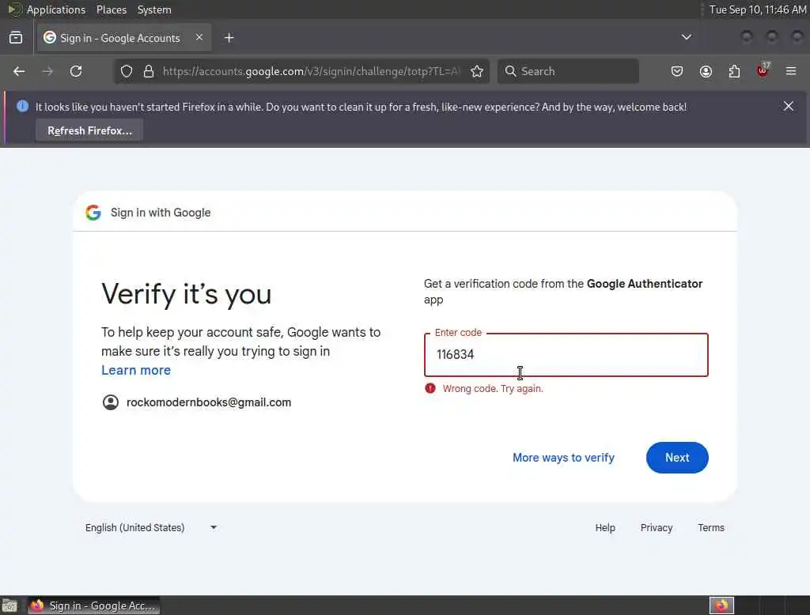This screenshot has width=810, height=615.
Task: Open the tracking protection shield icon
Action: (127, 71)
